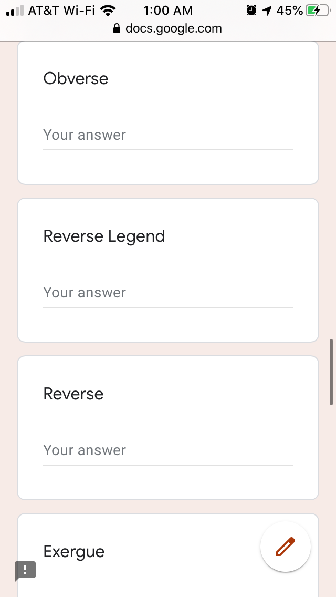Tap the pencil edit floating button

pos(286,547)
